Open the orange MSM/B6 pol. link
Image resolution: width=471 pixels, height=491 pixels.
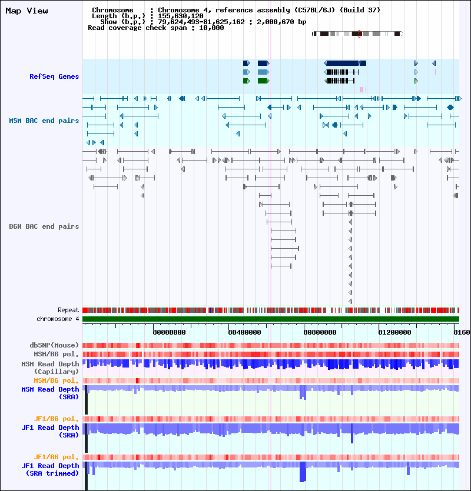57,380
